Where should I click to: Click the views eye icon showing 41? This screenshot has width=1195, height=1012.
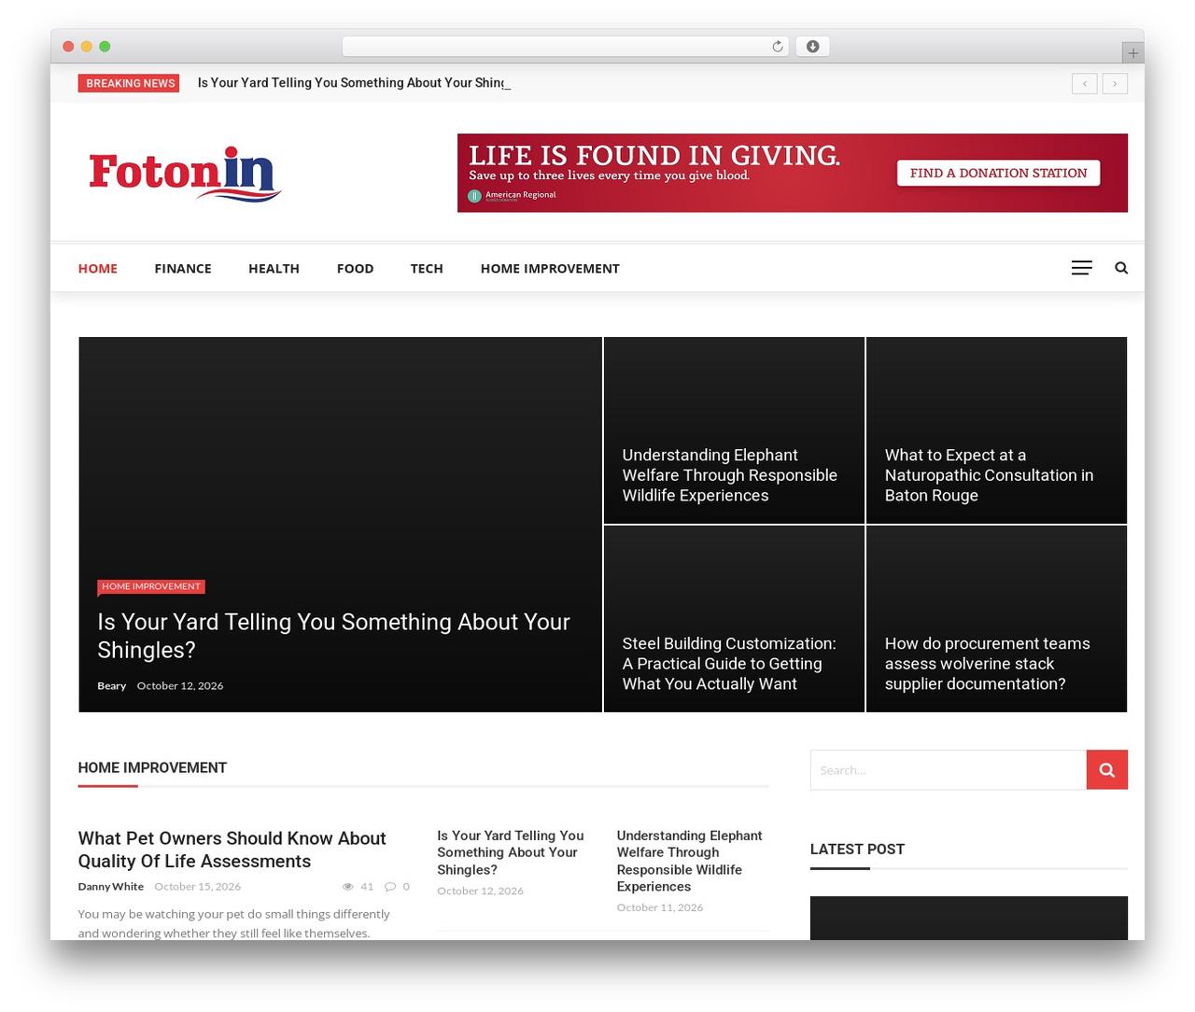tap(347, 887)
